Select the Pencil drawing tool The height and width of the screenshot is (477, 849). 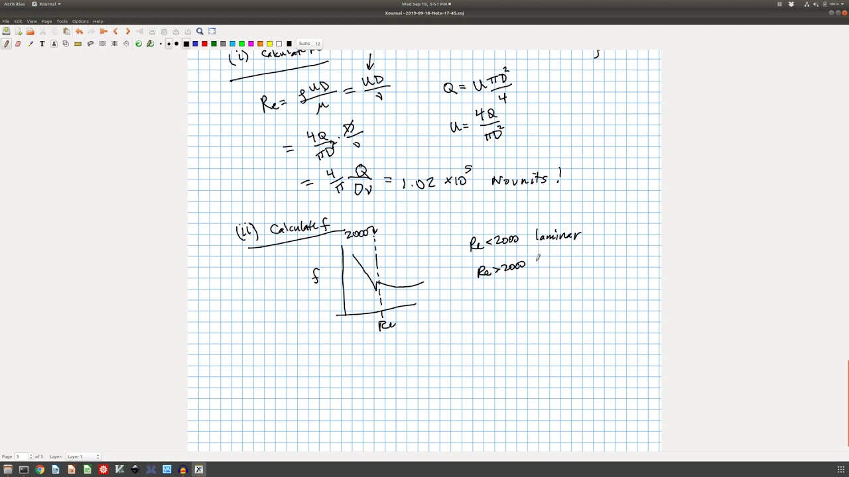(7, 44)
